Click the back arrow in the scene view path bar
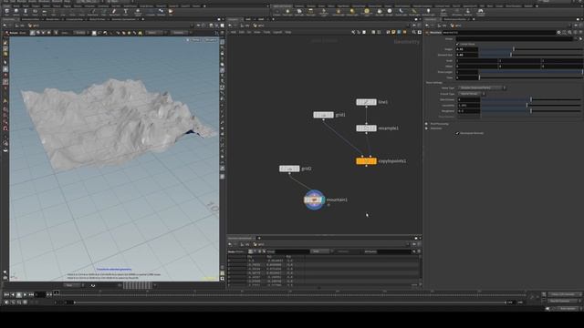This screenshot has height=328, width=584. [x=5, y=26]
